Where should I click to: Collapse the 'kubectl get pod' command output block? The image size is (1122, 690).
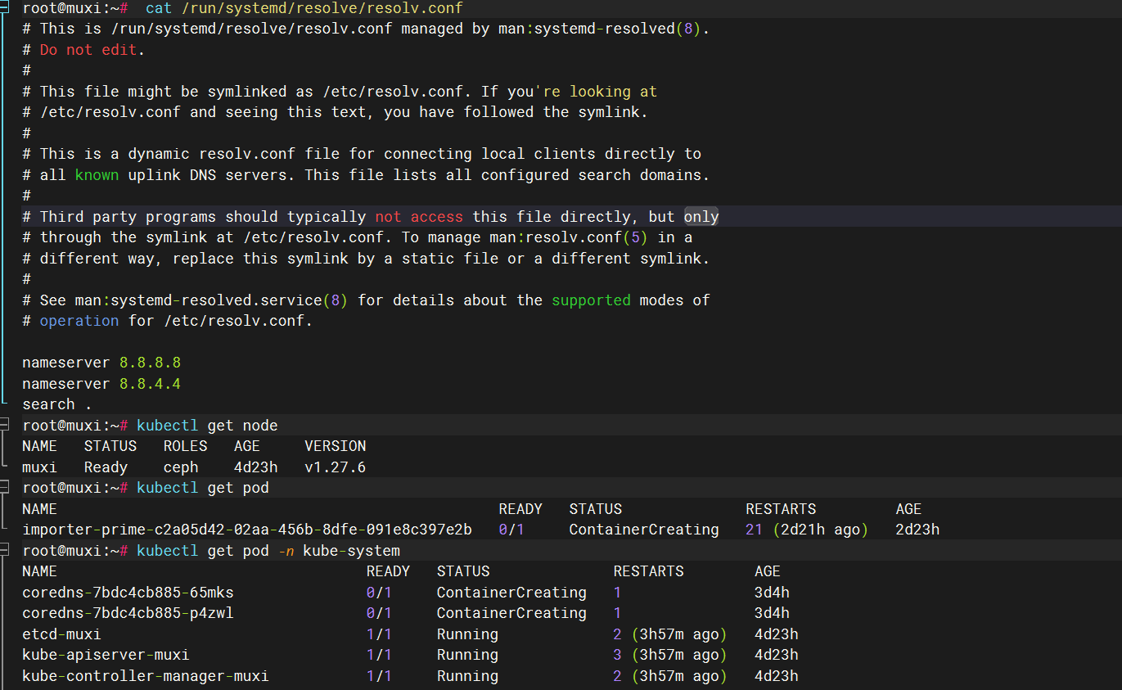pyautogui.click(x=4, y=487)
